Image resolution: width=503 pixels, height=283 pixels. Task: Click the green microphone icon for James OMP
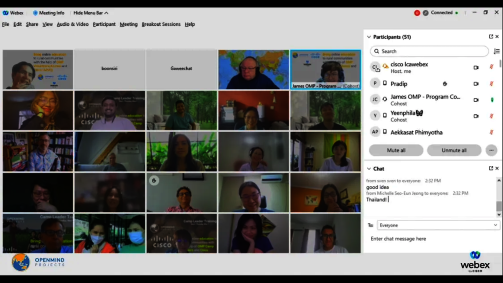click(491, 100)
